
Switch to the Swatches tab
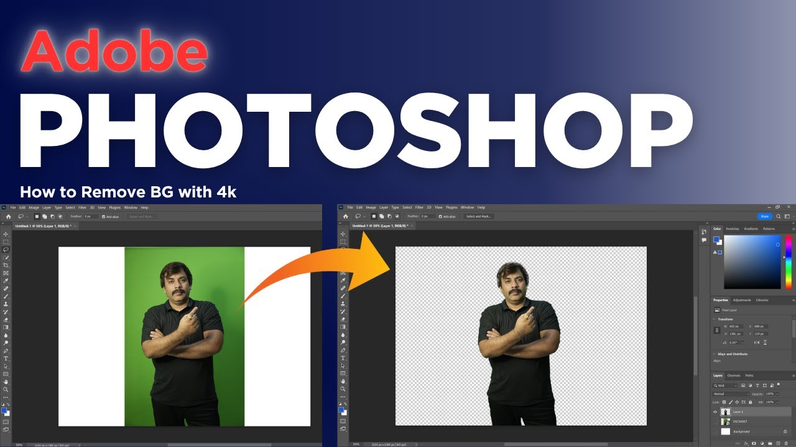pos(732,228)
